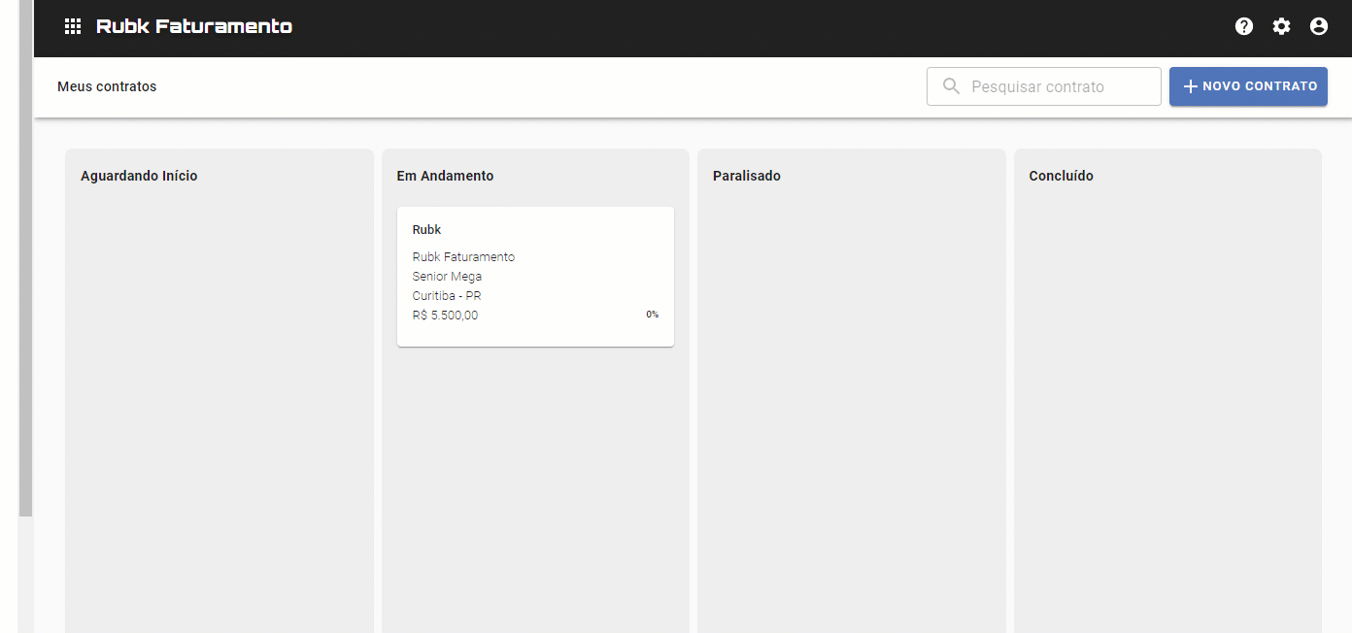Click the 0% progress indicator on card
Image resolution: width=1352 pixels, height=633 pixels.
pos(653,315)
